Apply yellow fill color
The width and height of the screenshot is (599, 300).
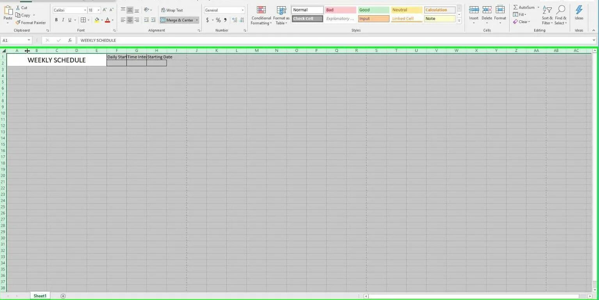(x=97, y=20)
